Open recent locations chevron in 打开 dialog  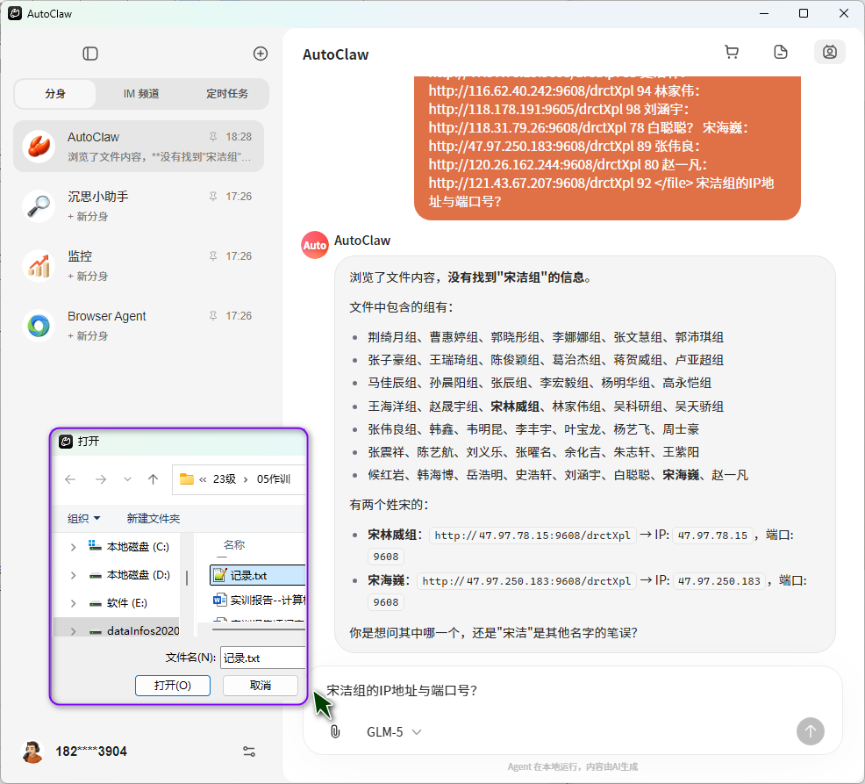(127, 479)
